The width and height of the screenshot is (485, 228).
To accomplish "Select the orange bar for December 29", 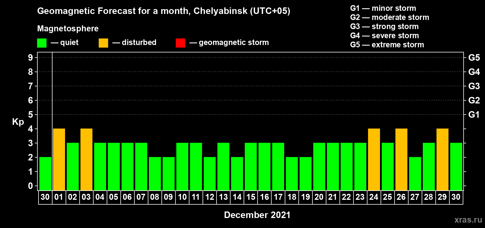I will point(442,159).
